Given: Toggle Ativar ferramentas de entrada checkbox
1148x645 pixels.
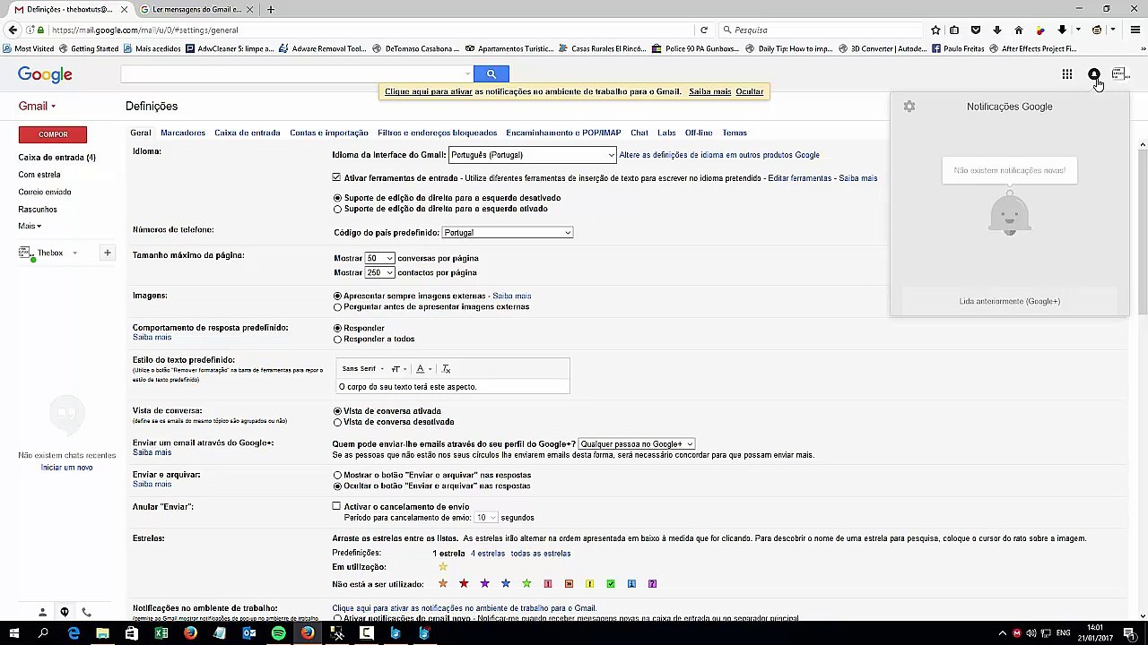Looking at the screenshot, I should coord(336,177).
